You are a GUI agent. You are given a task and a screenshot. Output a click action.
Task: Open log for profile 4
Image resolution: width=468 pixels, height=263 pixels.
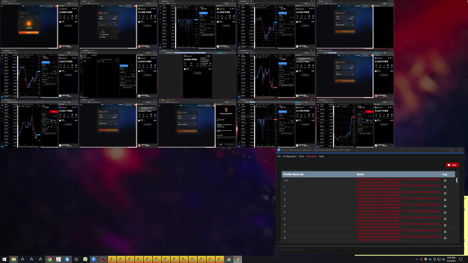pyautogui.click(x=445, y=206)
